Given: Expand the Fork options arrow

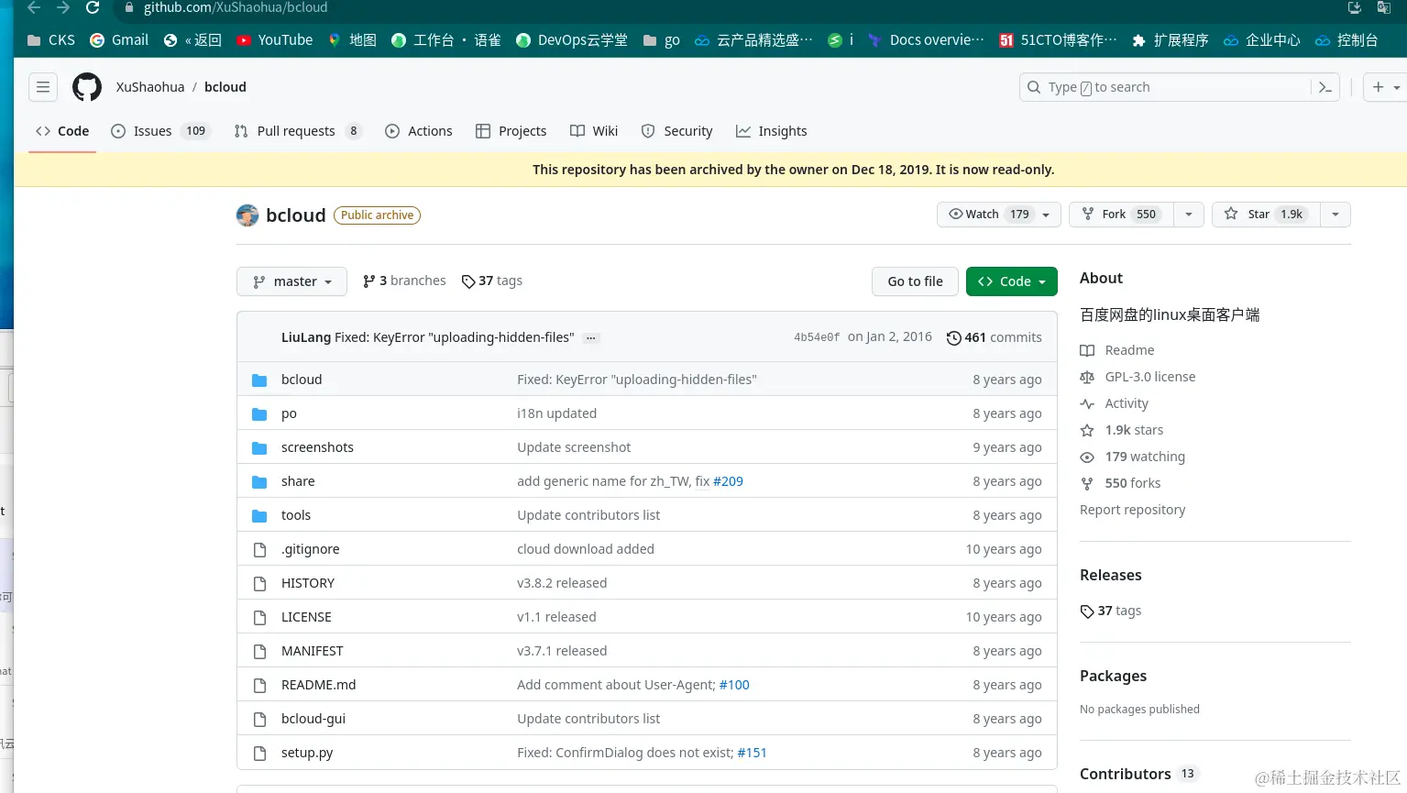Looking at the screenshot, I should pyautogui.click(x=1189, y=215).
